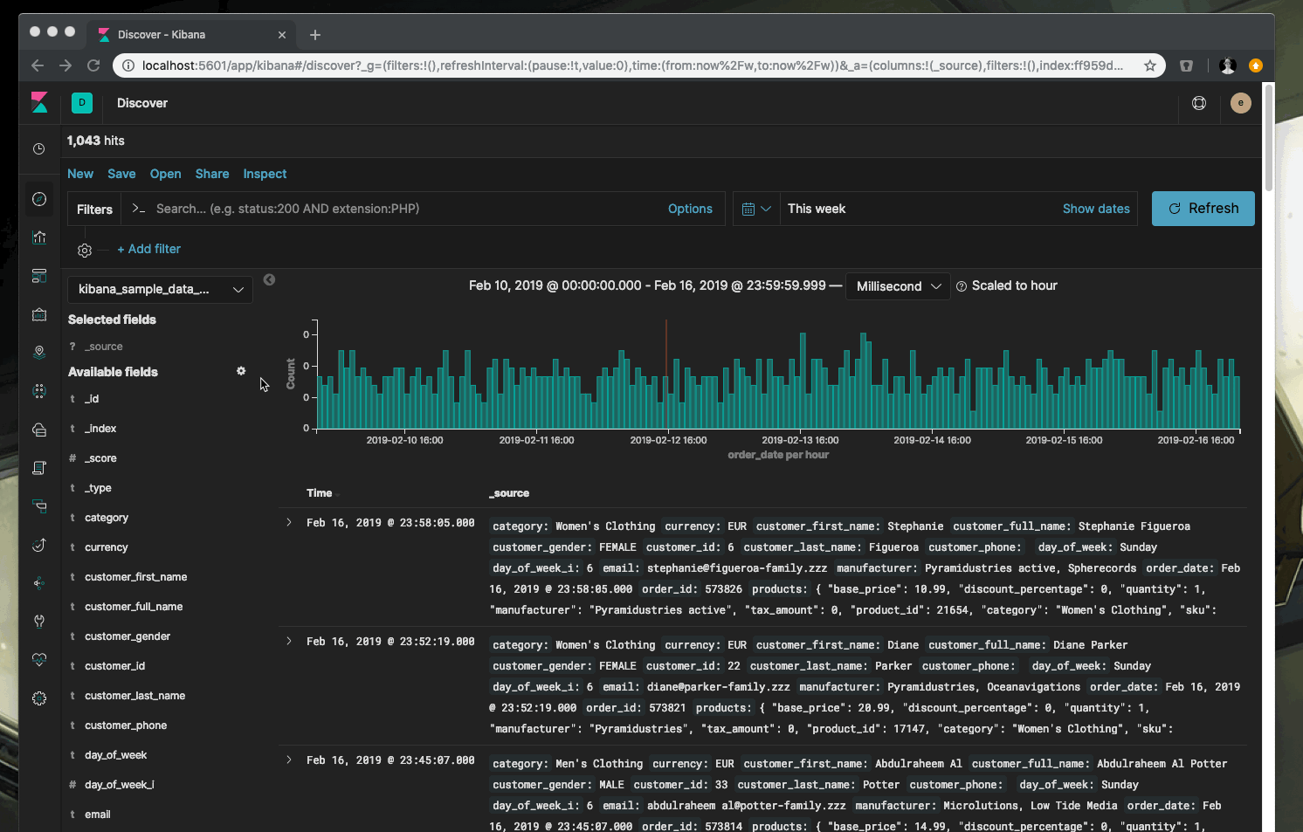Expand the first Feb 16 document row
This screenshot has height=832, width=1303.
[x=289, y=522]
